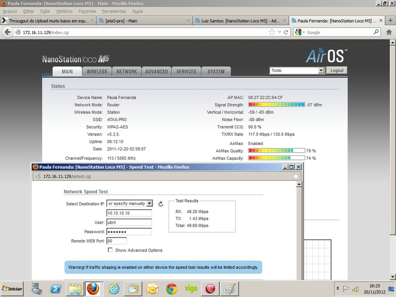Bookmark page with star icon in address bar
Screen dimensions: 396x297
(272, 32)
